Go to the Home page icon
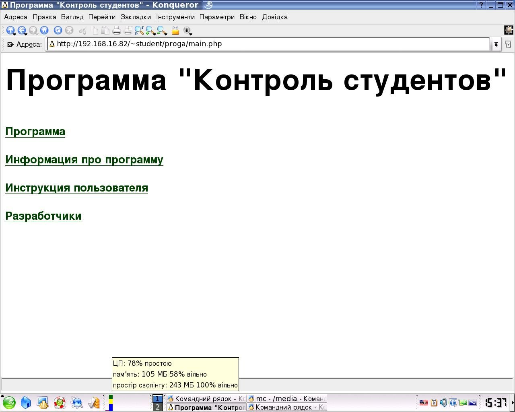This screenshot has width=515, height=412. (x=44, y=30)
